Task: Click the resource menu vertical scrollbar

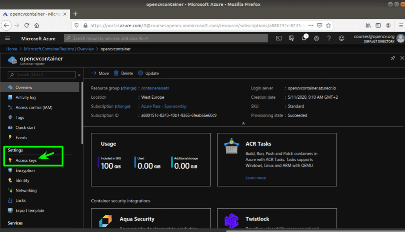Action: point(82,113)
